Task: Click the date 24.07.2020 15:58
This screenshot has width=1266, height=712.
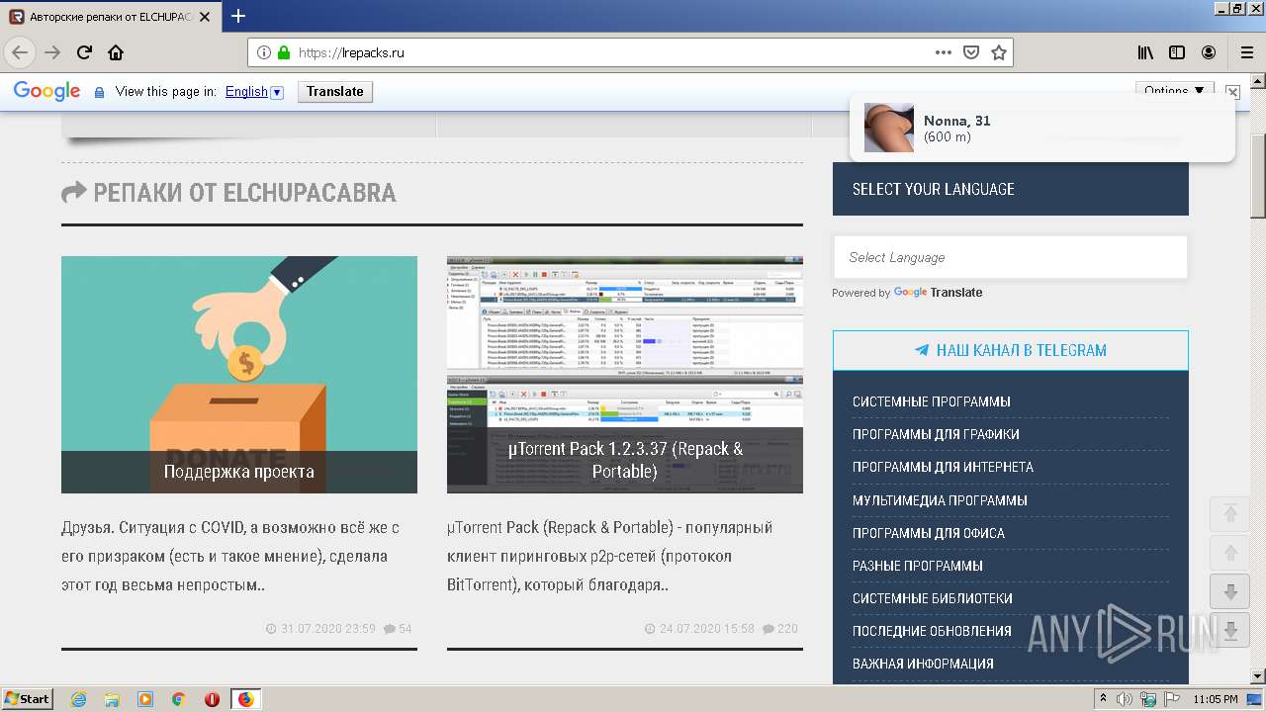Action: [699, 628]
